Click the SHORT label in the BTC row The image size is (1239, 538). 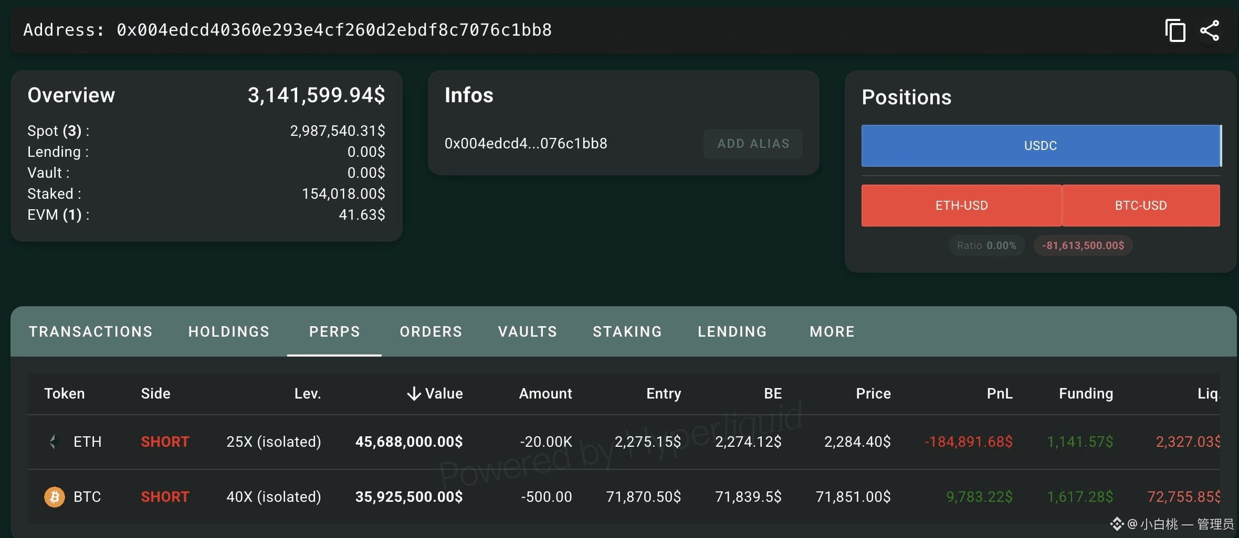tap(165, 497)
